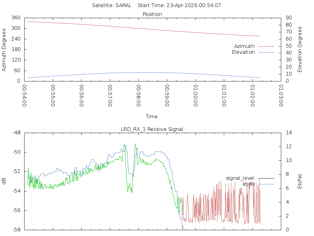Click the -58 tick on dB axis
Viewport: 314px width, 236px height.
pyautogui.click(x=17, y=230)
